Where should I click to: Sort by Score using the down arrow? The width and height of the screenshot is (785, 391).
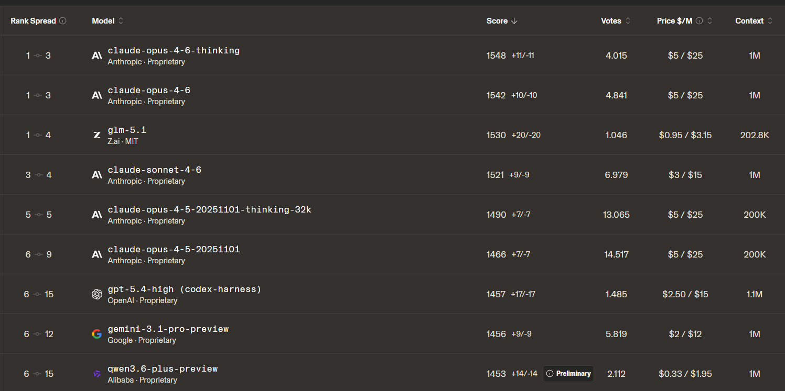click(x=514, y=21)
